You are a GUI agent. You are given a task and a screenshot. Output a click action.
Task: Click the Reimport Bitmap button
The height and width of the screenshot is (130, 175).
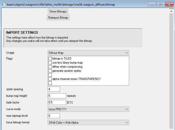point(58,18)
